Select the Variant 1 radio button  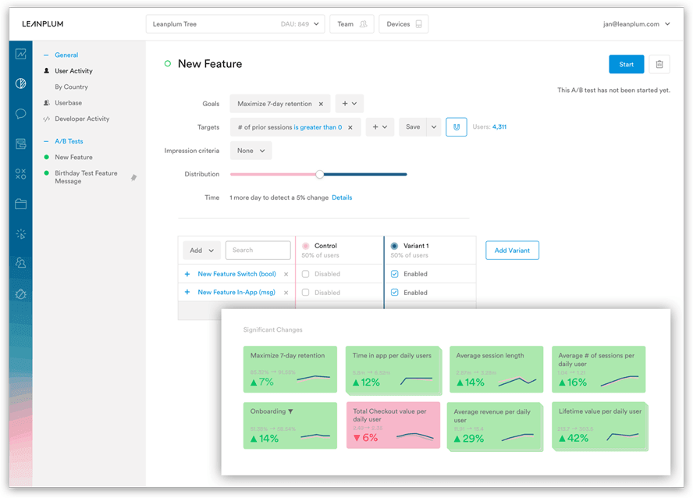tap(394, 246)
